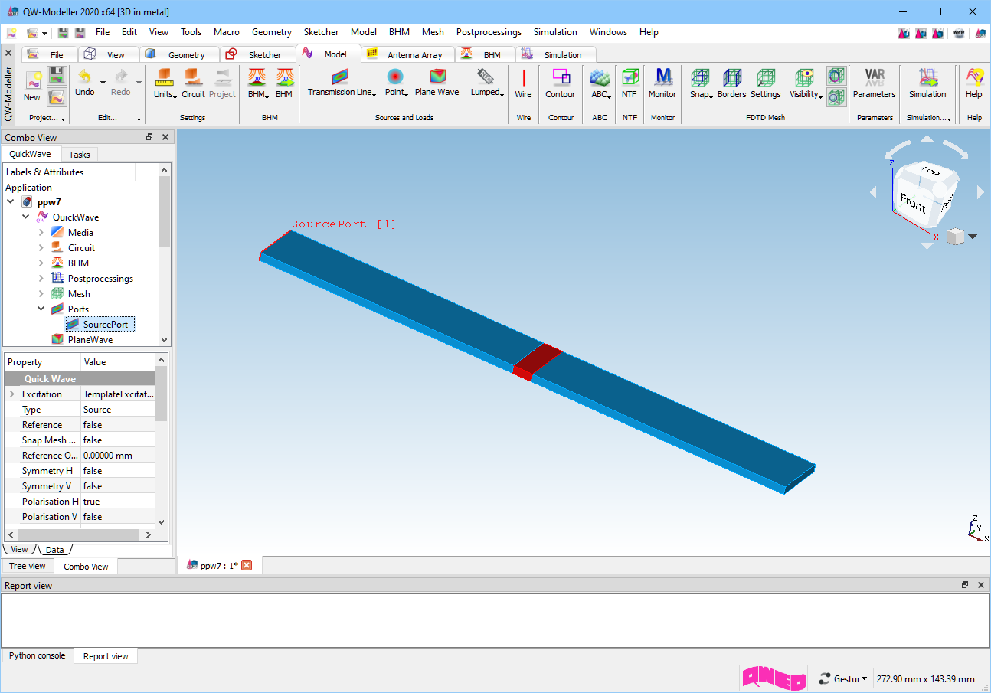Open the Postprocessings menu
The width and height of the screenshot is (991, 693).
pyautogui.click(x=489, y=32)
